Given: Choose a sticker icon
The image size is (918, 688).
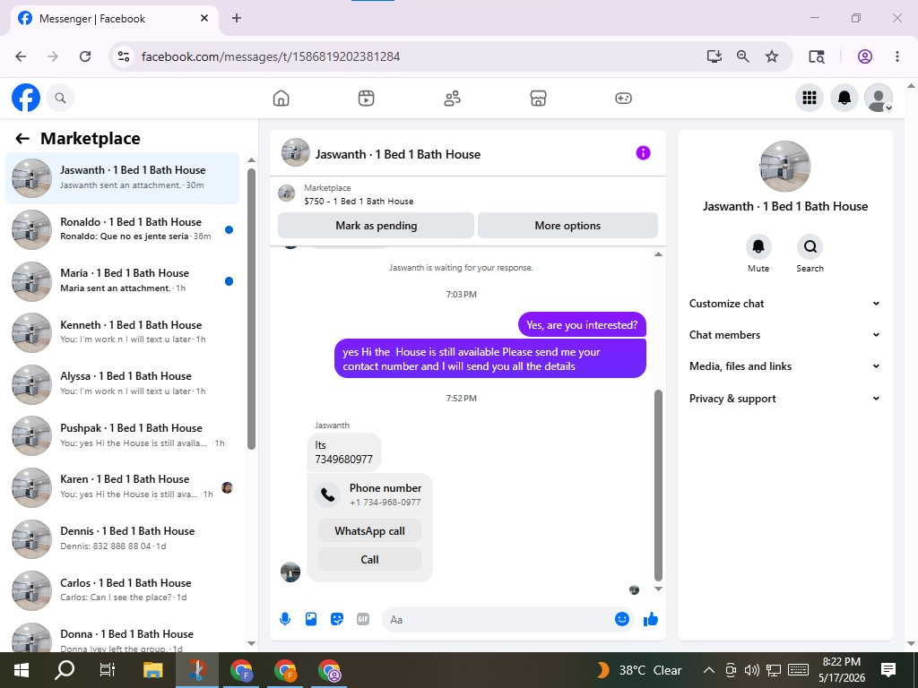Looking at the screenshot, I should click(337, 619).
